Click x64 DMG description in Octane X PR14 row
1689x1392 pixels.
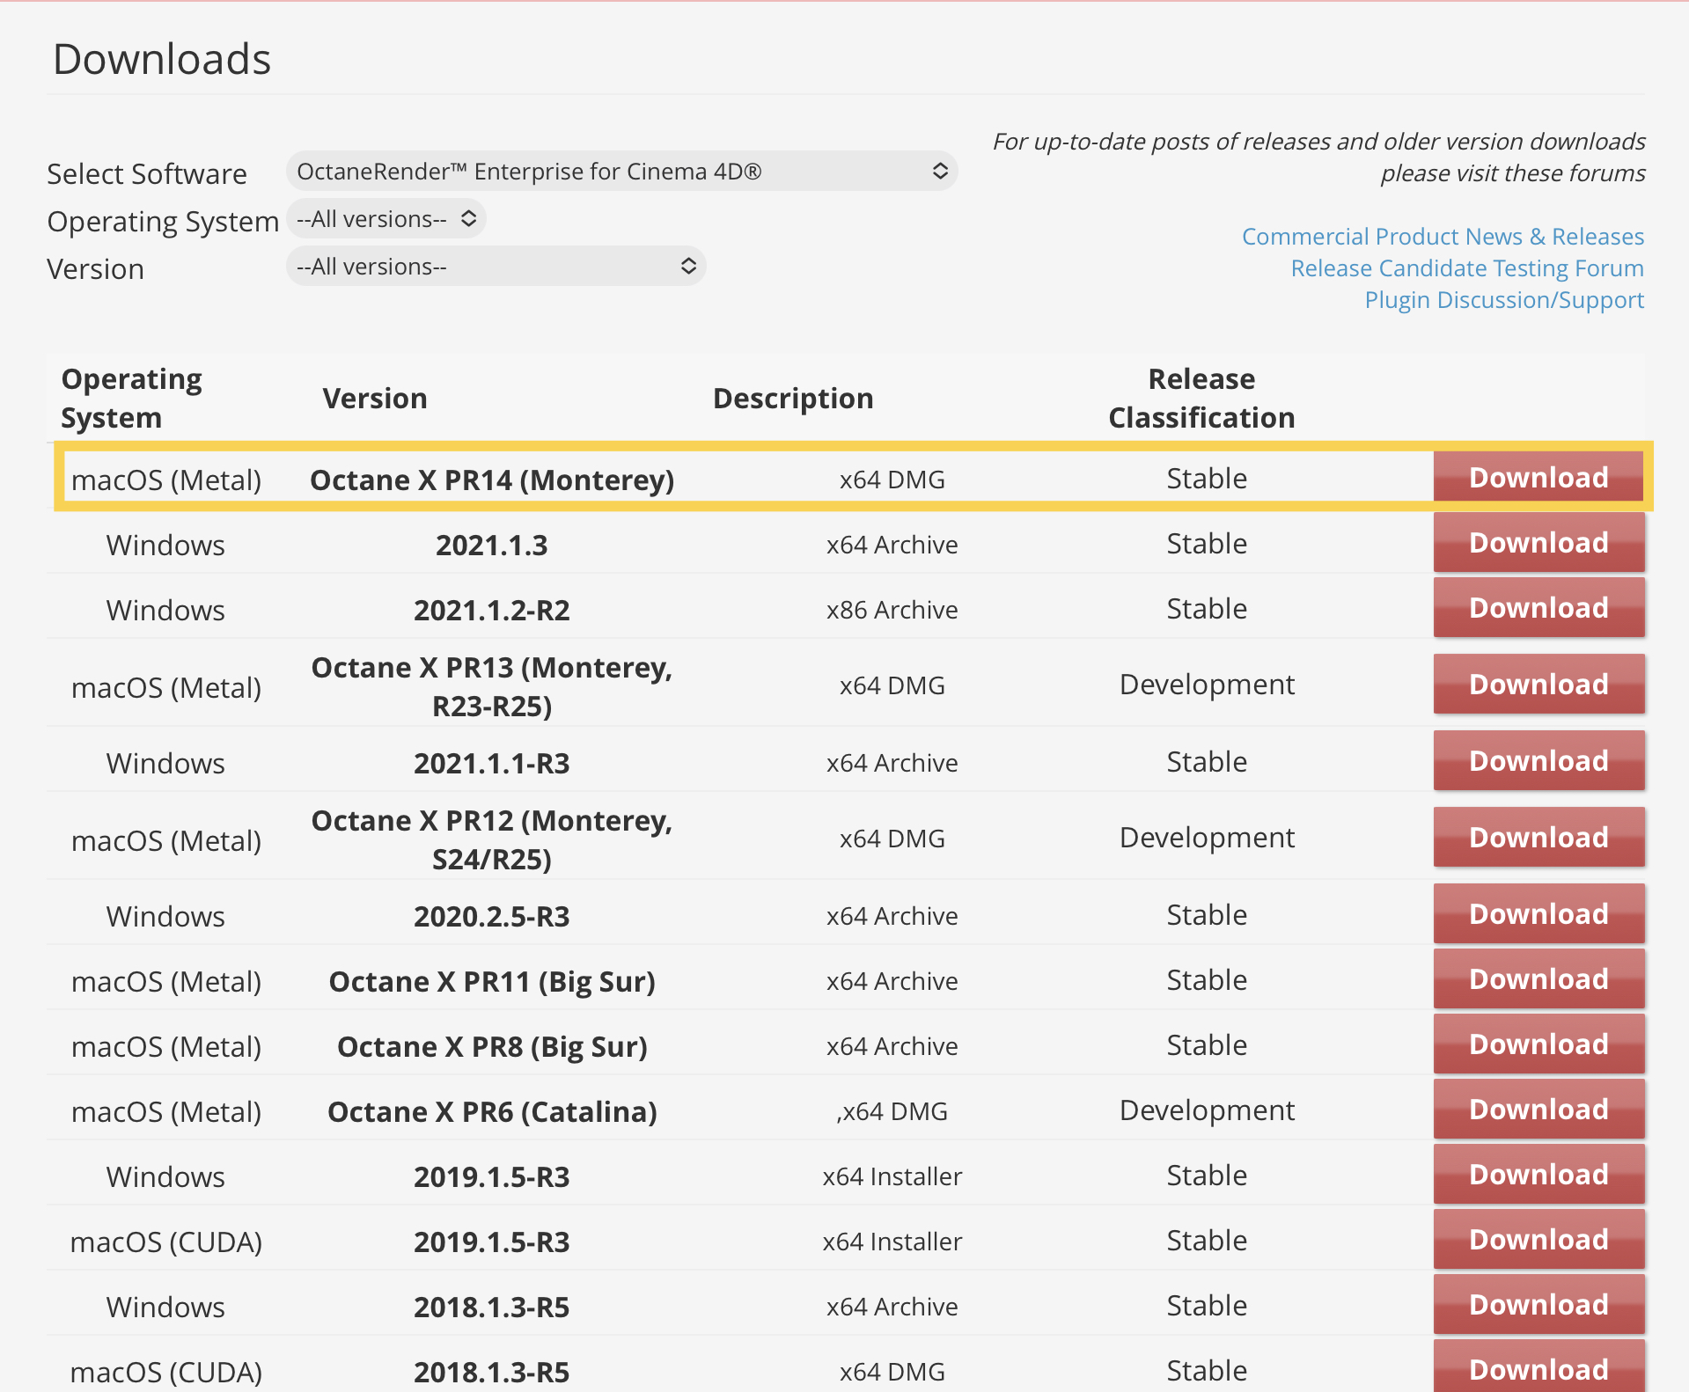pos(892,479)
